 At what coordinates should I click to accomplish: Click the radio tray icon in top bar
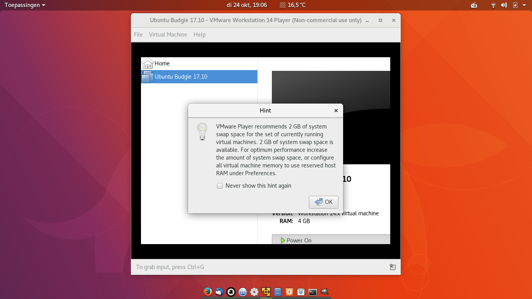coord(474,5)
